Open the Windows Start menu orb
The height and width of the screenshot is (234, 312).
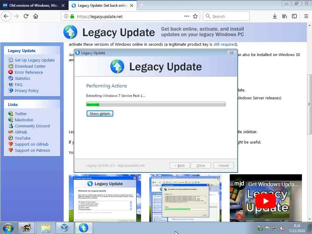coord(8,228)
